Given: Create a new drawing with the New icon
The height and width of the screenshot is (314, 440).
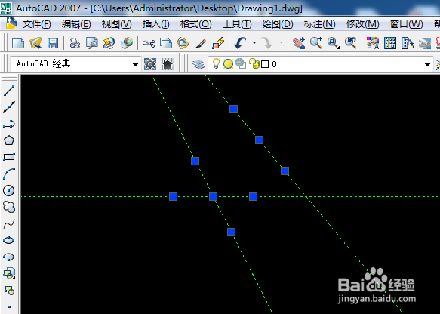Looking at the screenshot, I should pos(18,43).
